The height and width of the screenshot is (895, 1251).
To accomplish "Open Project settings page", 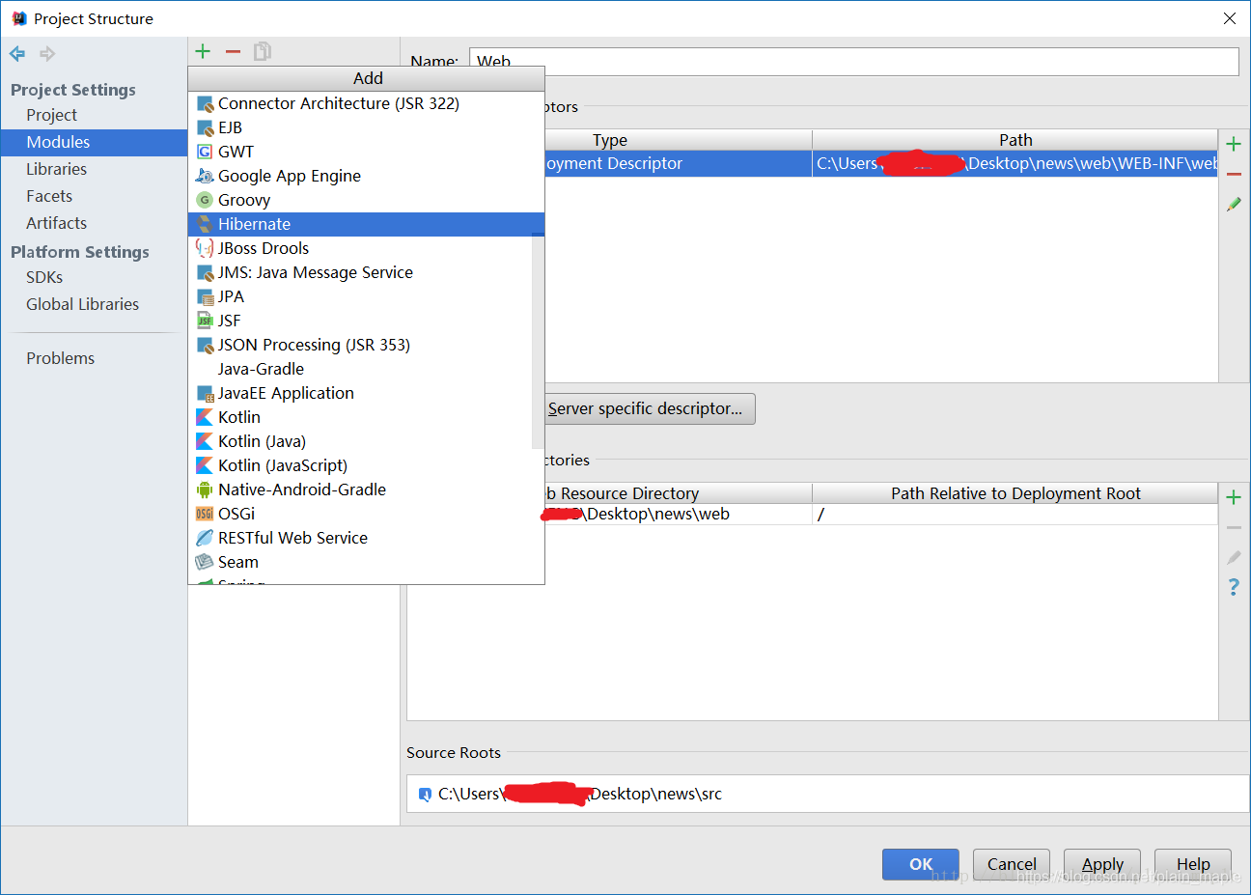I will click(x=94, y=115).
